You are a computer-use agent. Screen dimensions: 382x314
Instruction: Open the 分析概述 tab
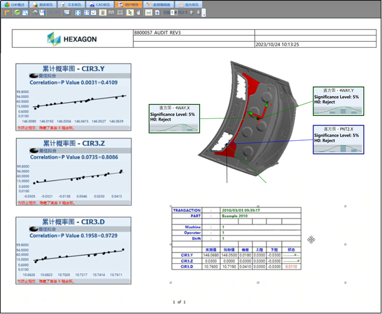[15, 4]
